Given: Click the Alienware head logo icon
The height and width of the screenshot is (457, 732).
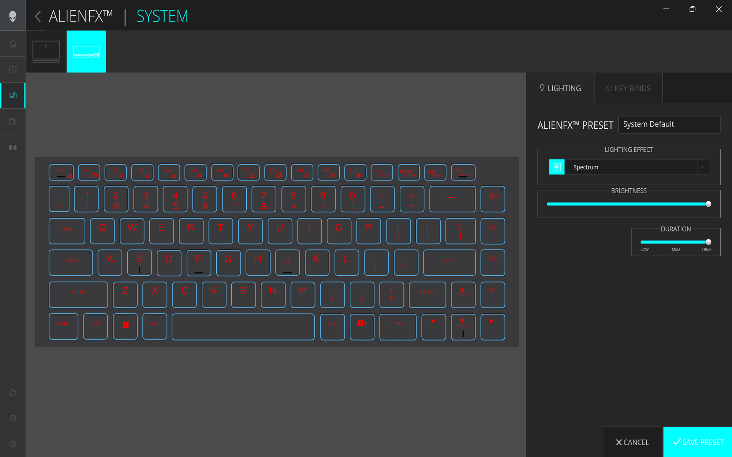Looking at the screenshot, I should tap(13, 16).
